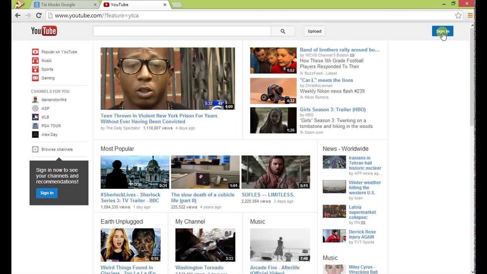Screen dimensions: 487x274
Task: Open SOFLES LIMITLESS thumbnail
Action: point(275,172)
